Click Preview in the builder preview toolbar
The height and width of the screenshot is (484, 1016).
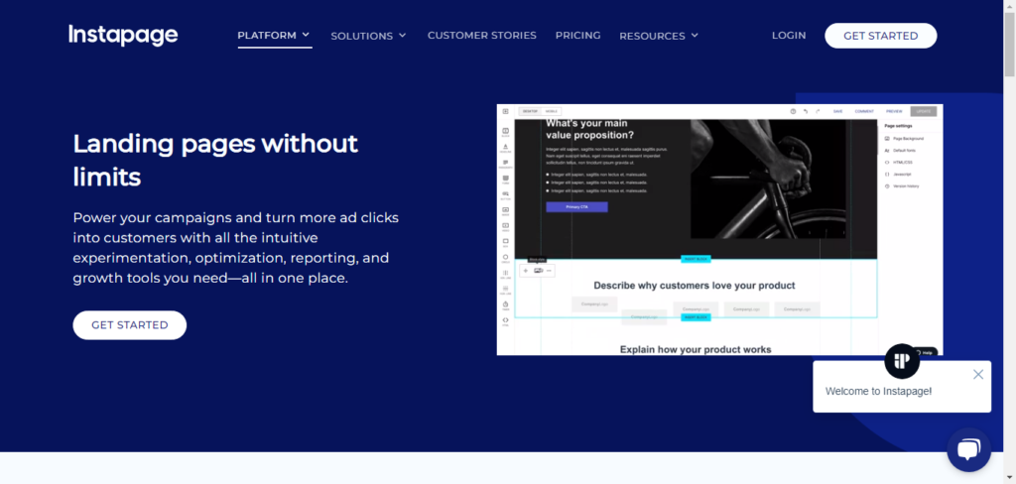coord(894,111)
